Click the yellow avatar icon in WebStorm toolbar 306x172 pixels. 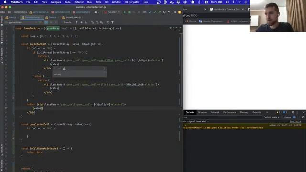[180, 12]
